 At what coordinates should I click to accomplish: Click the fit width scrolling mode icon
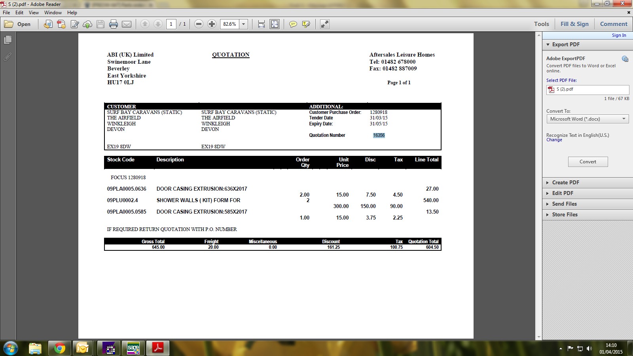coord(262,24)
